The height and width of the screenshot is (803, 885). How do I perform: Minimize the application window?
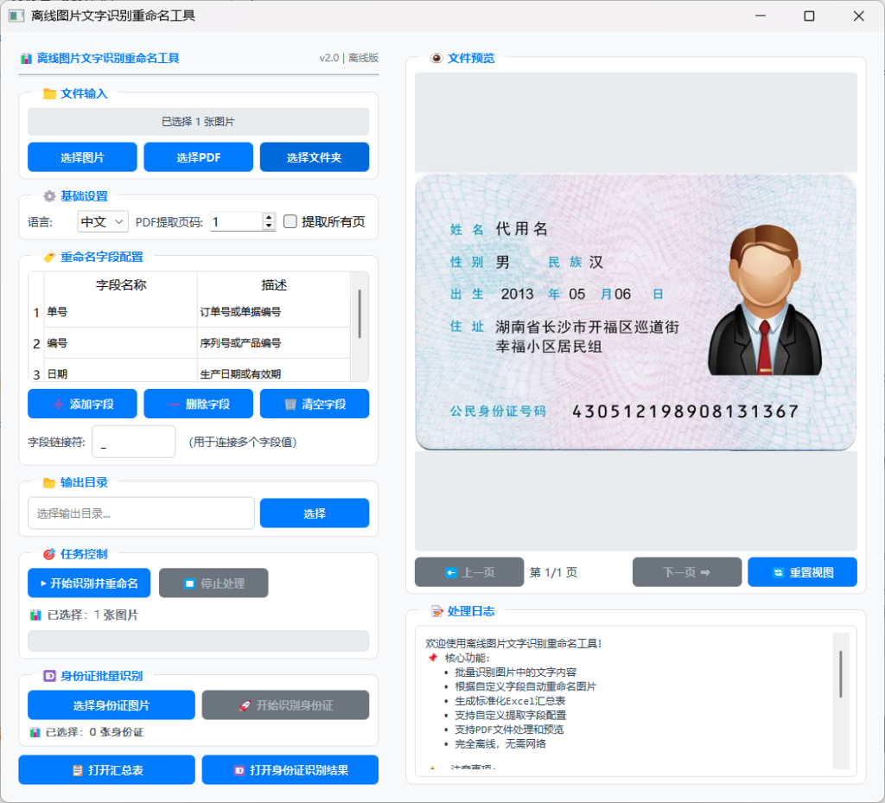(761, 16)
